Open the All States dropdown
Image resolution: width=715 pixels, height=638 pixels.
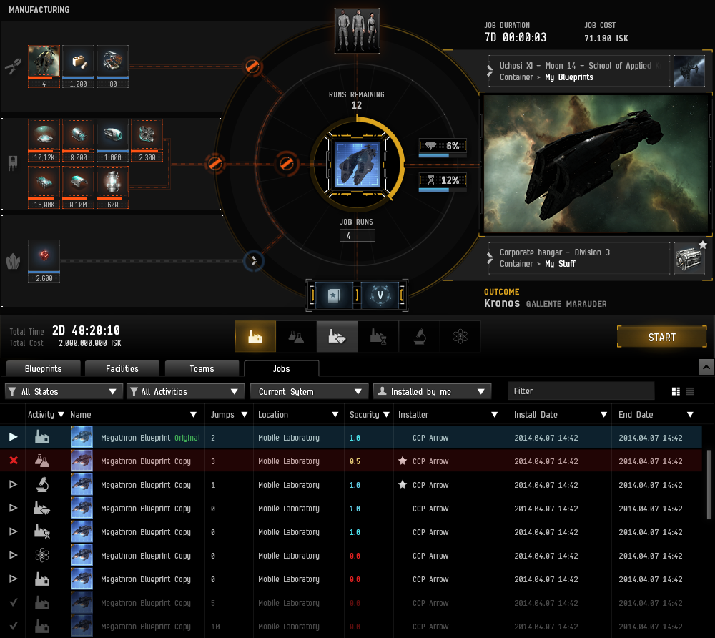(64, 391)
